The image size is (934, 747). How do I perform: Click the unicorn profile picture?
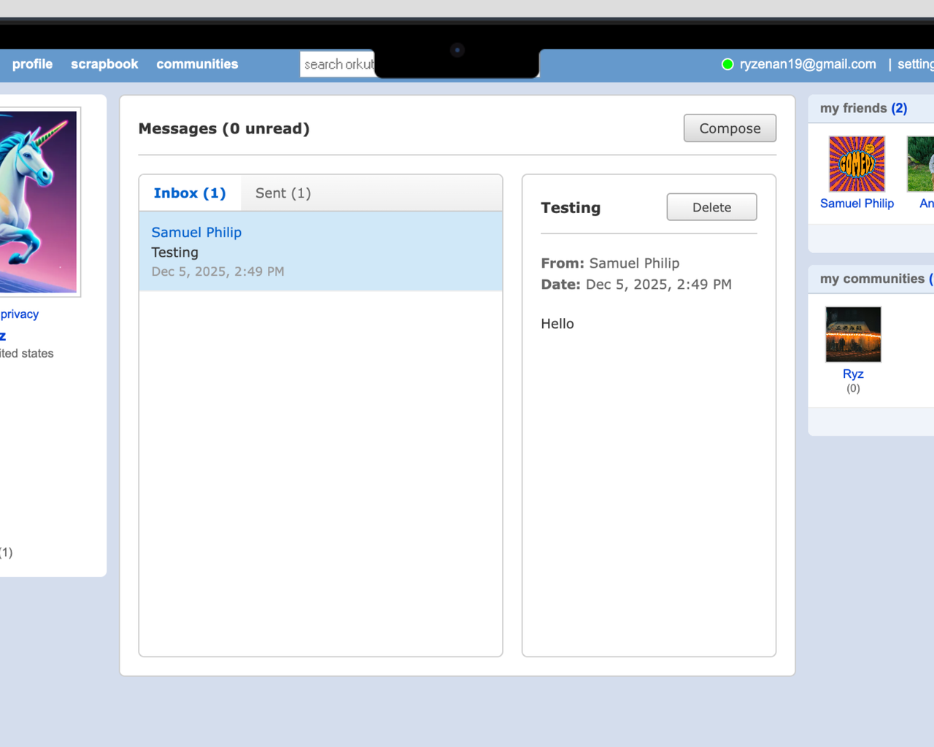[40, 201]
